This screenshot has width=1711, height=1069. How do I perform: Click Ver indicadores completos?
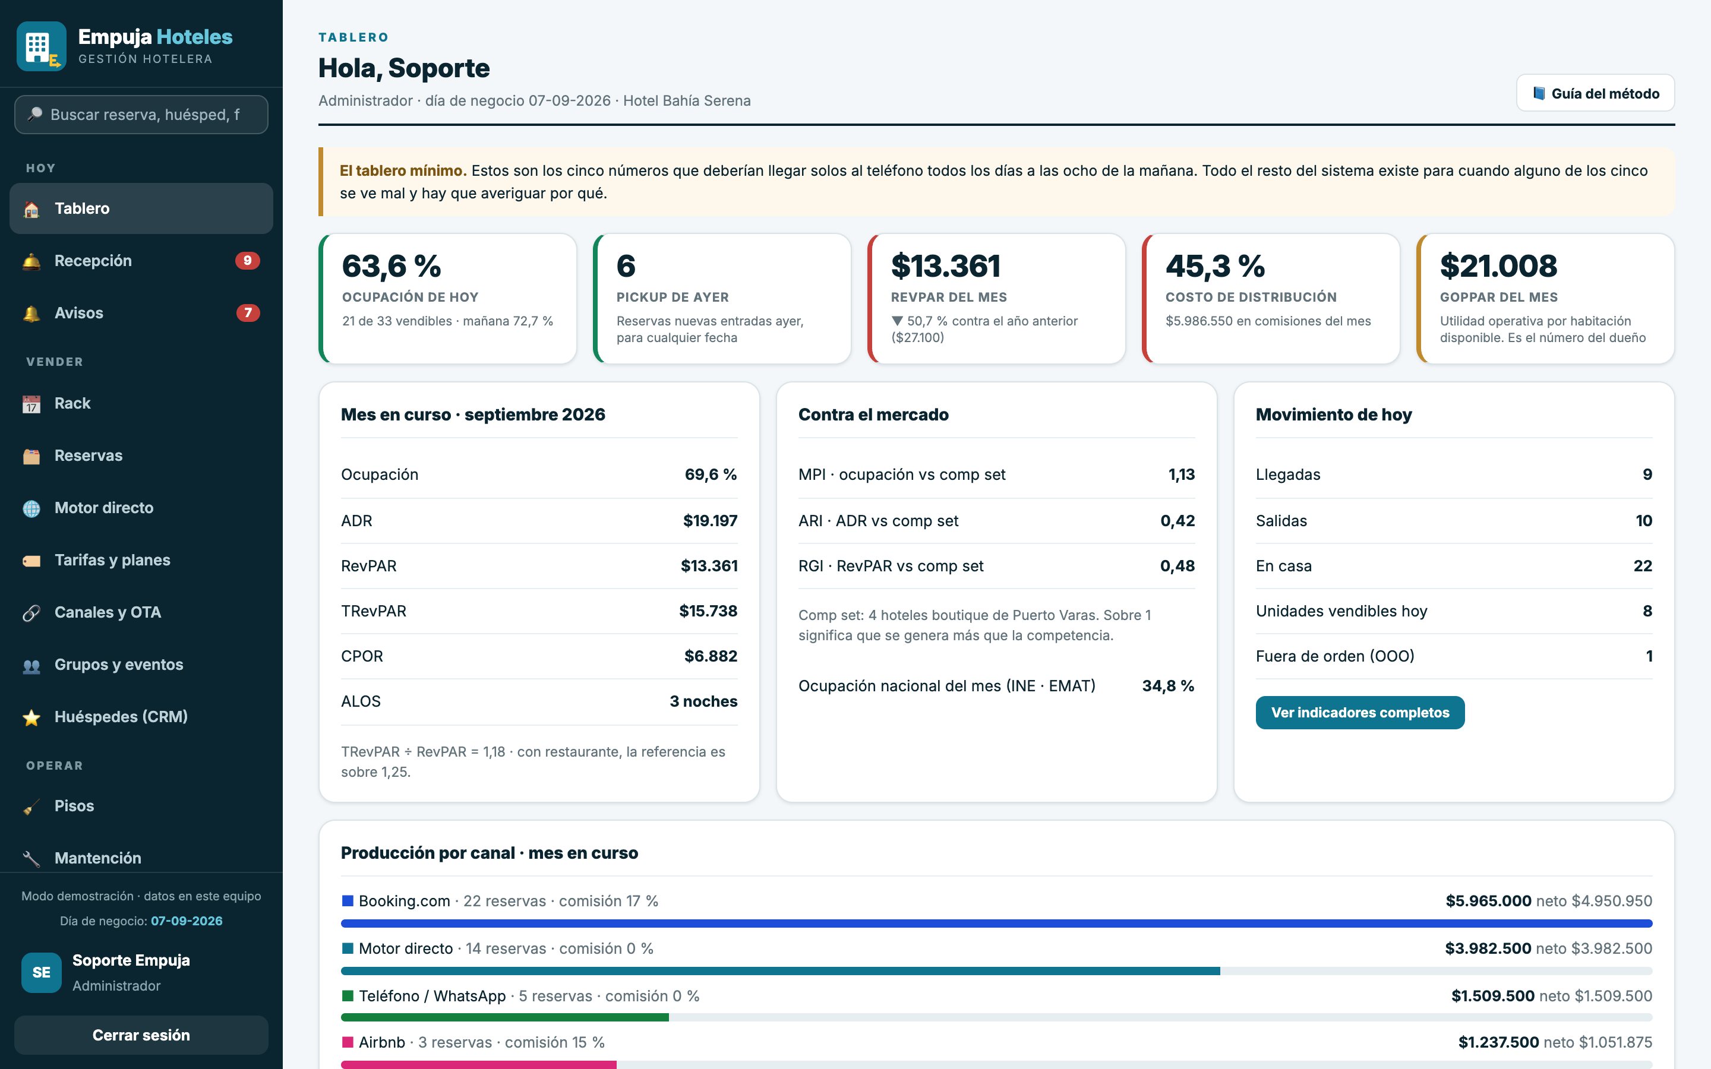1360,713
